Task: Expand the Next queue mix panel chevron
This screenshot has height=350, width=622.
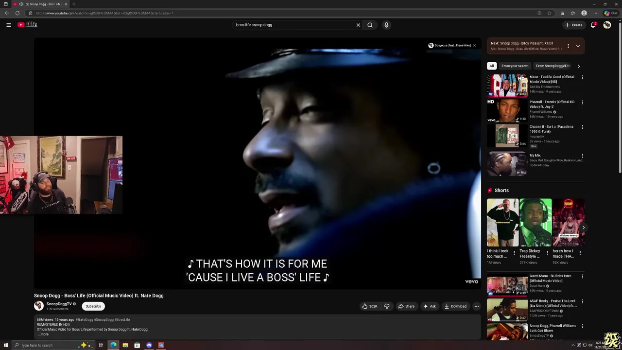Action: pyautogui.click(x=578, y=46)
